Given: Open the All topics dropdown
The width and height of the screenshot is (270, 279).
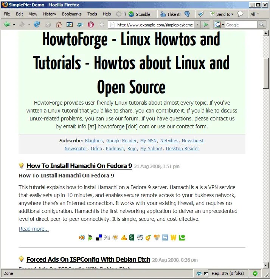Looking at the screenshot, I should 255,14.
